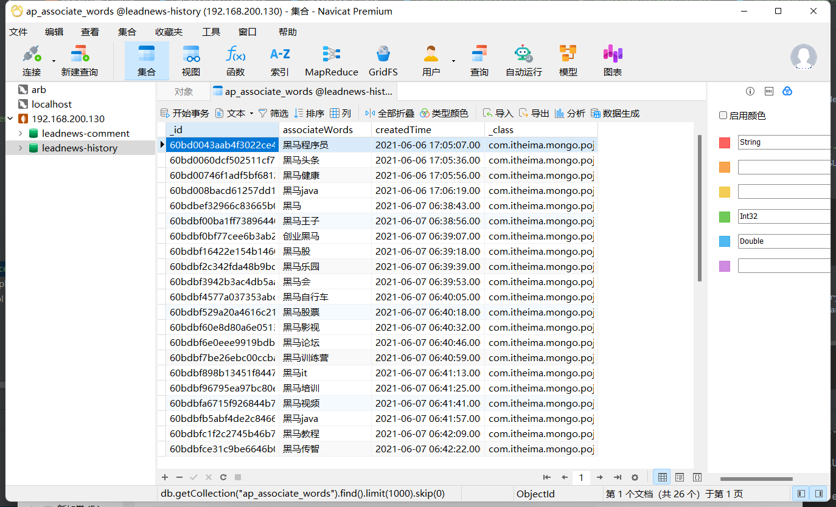
Task: Open the 连接 (Connection) toolbar button
Action: [32, 61]
